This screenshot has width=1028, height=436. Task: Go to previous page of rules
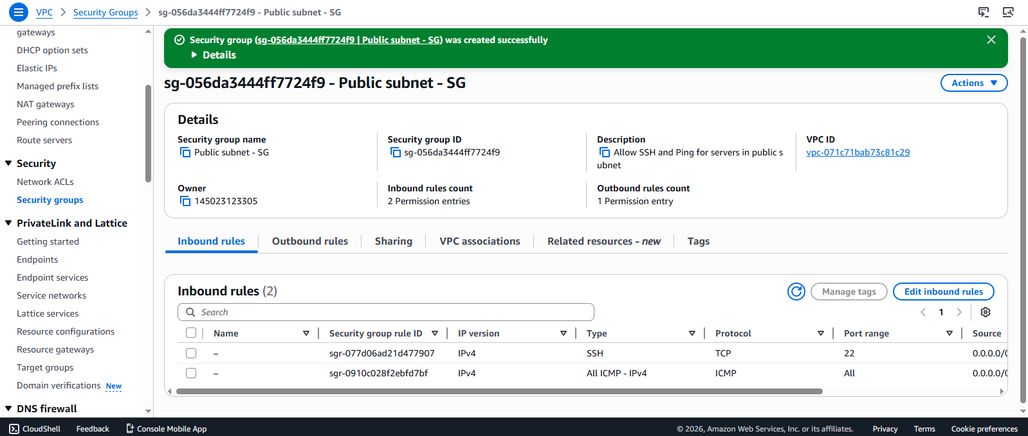pos(923,312)
